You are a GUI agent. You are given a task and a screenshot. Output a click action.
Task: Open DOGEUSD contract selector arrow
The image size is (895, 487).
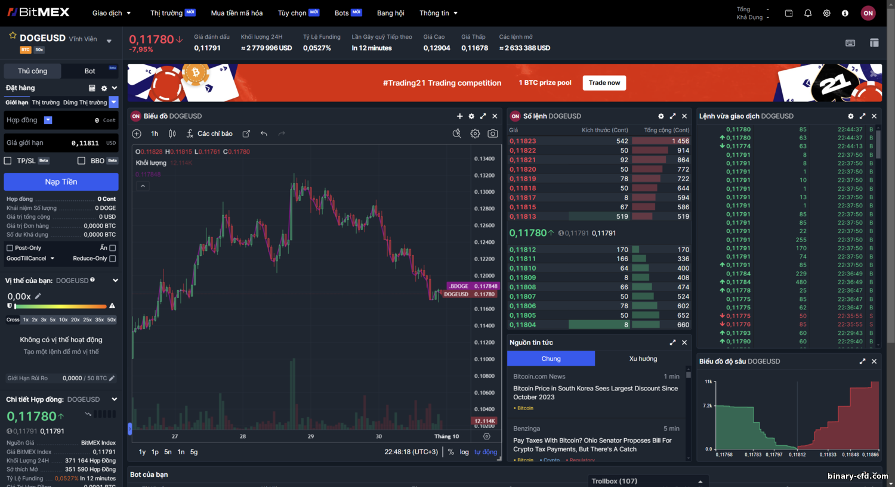pos(109,41)
